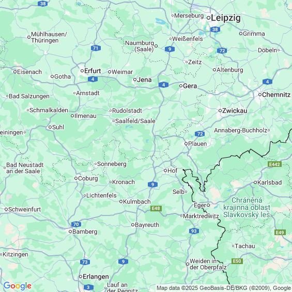Select the Karlsbad town label
Screen dimensions: 292x292
click(x=269, y=182)
